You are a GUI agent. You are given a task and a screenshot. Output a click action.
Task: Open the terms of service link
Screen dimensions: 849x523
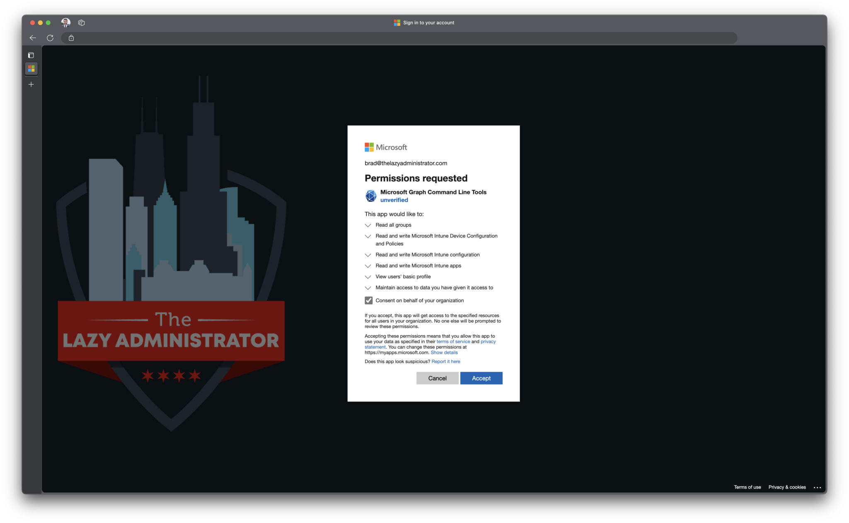click(x=453, y=341)
